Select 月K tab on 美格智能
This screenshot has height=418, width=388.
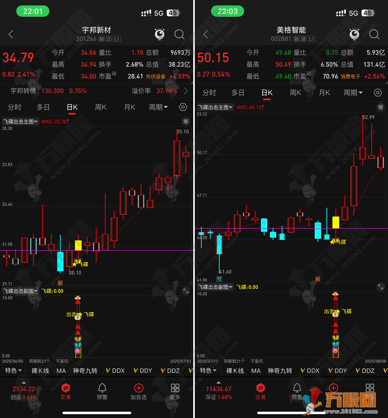coord(324,93)
